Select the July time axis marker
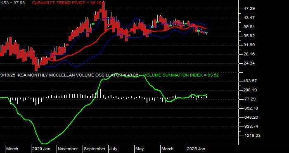 click(x=113, y=149)
